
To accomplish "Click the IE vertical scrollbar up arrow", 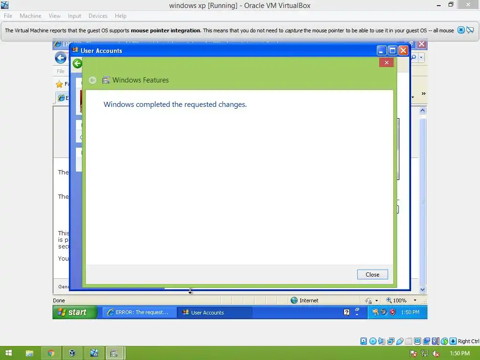I will tap(422, 110).
